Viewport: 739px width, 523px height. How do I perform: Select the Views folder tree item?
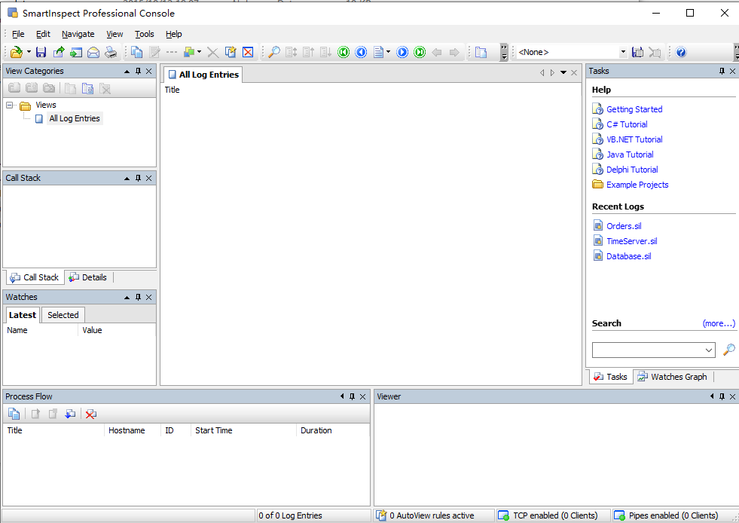(x=46, y=105)
